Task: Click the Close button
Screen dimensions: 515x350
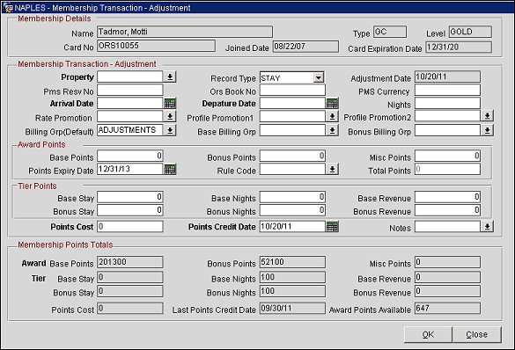Action: (476, 334)
